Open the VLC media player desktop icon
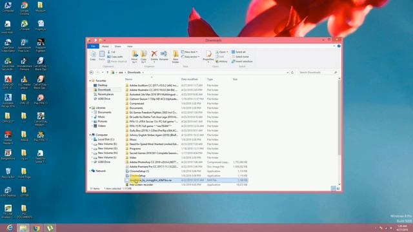Viewport: 413px width, 232px height. coord(25,82)
